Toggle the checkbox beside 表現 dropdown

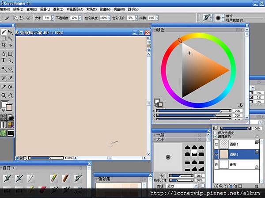[203, 186]
